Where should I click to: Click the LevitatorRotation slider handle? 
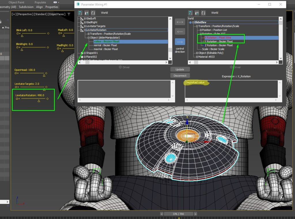click(39, 101)
